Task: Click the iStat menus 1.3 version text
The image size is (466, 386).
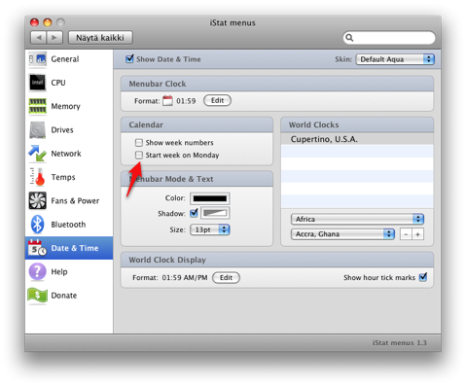Action: (400, 342)
